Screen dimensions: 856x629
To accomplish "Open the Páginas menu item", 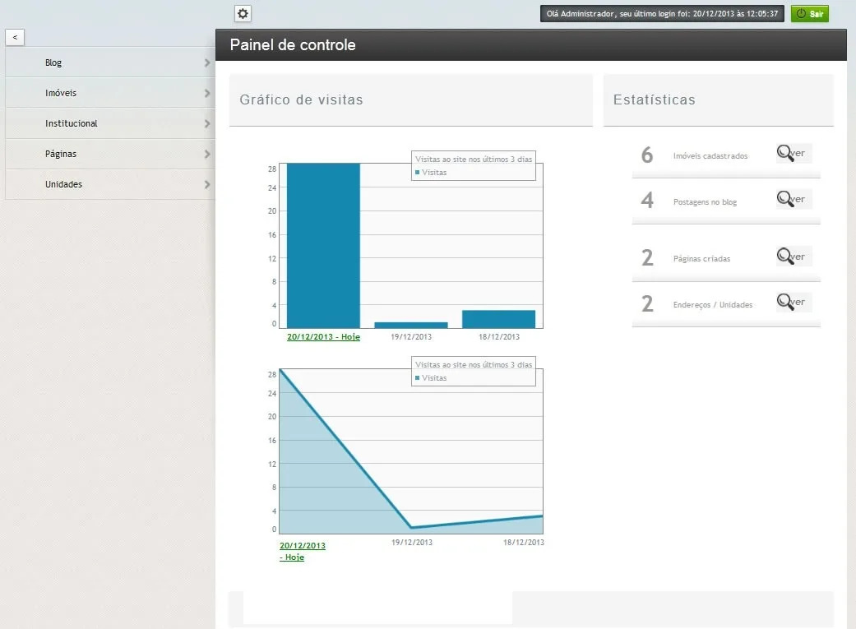I will (x=110, y=154).
